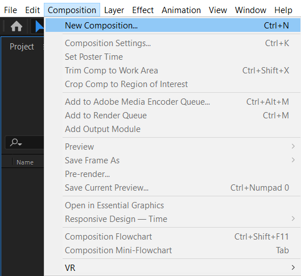Viewport: 301px width, 276px height.
Task: Open the Window menu
Action: tap(250, 10)
